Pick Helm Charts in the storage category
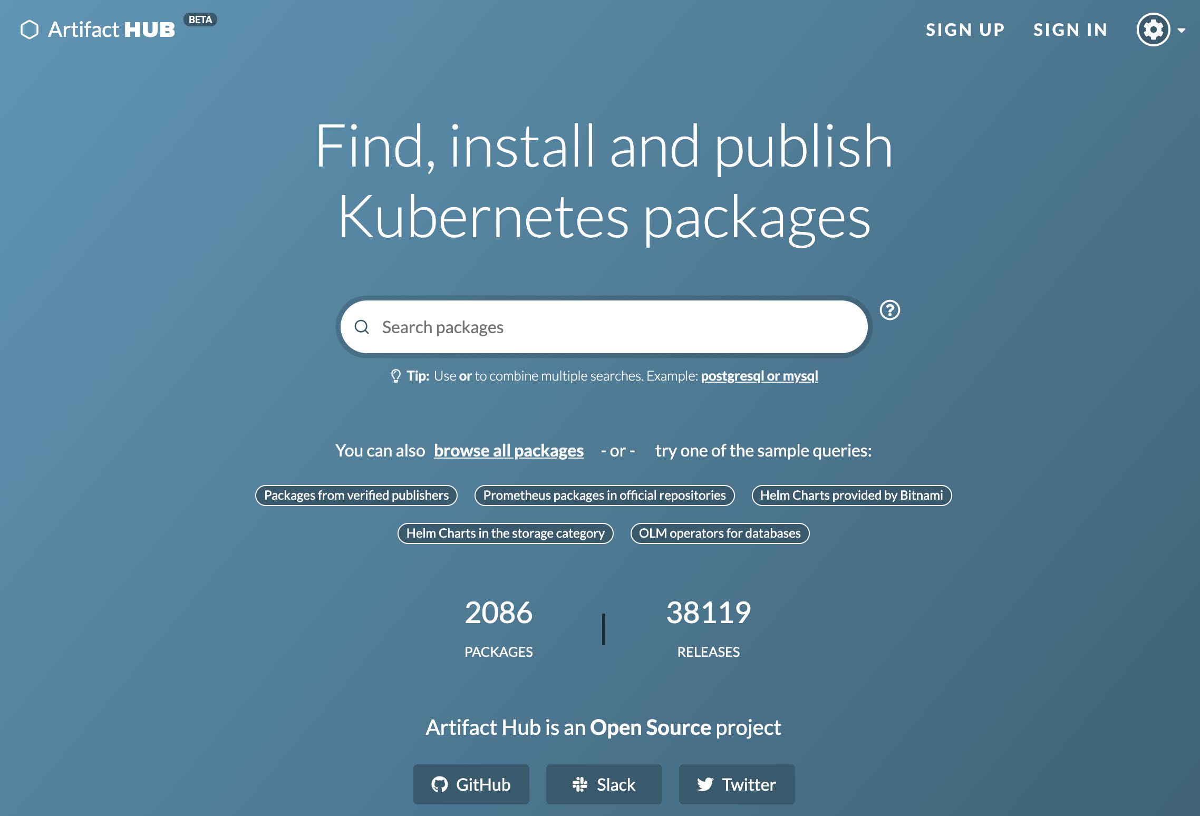 coord(505,533)
